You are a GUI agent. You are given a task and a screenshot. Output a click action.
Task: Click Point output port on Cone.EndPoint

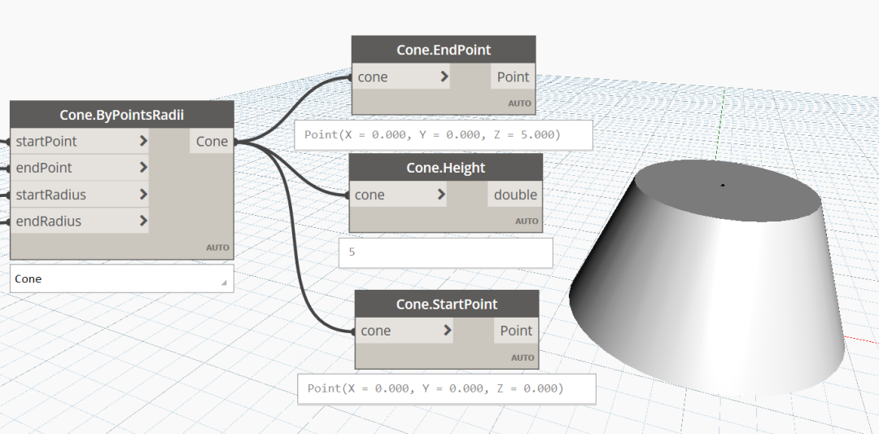[513, 77]
